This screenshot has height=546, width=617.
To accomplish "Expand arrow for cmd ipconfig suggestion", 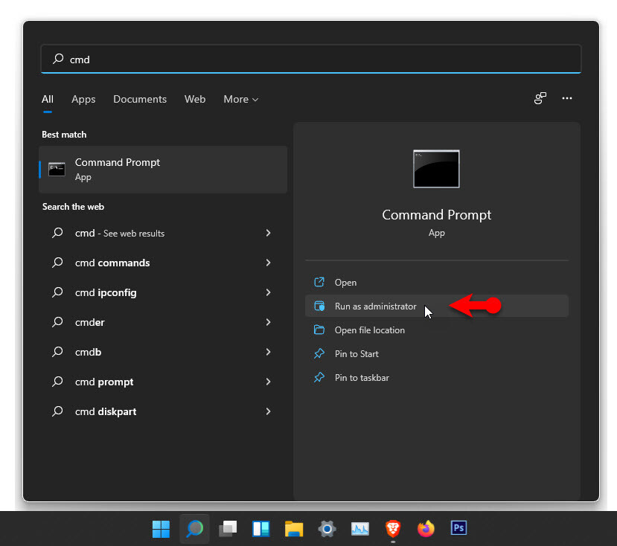I will (x=268, y=292).
